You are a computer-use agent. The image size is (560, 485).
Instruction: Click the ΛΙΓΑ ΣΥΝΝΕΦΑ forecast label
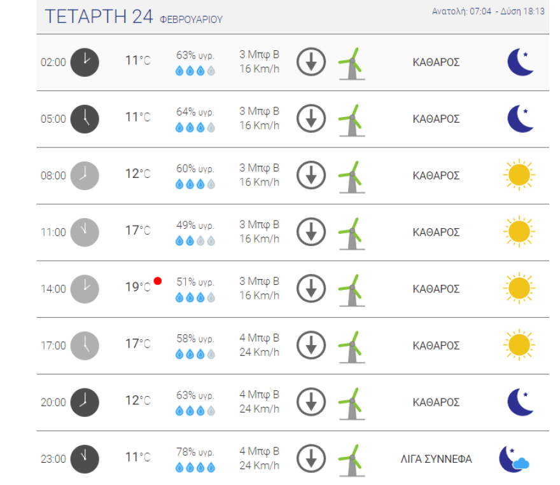437,459
